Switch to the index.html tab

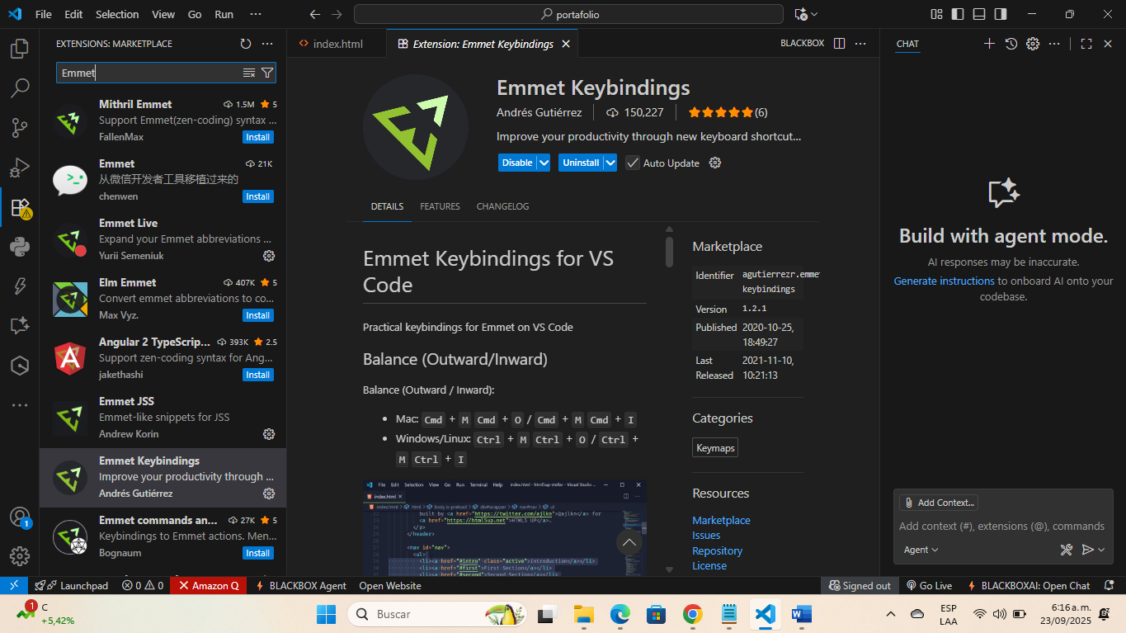[336, 44]
